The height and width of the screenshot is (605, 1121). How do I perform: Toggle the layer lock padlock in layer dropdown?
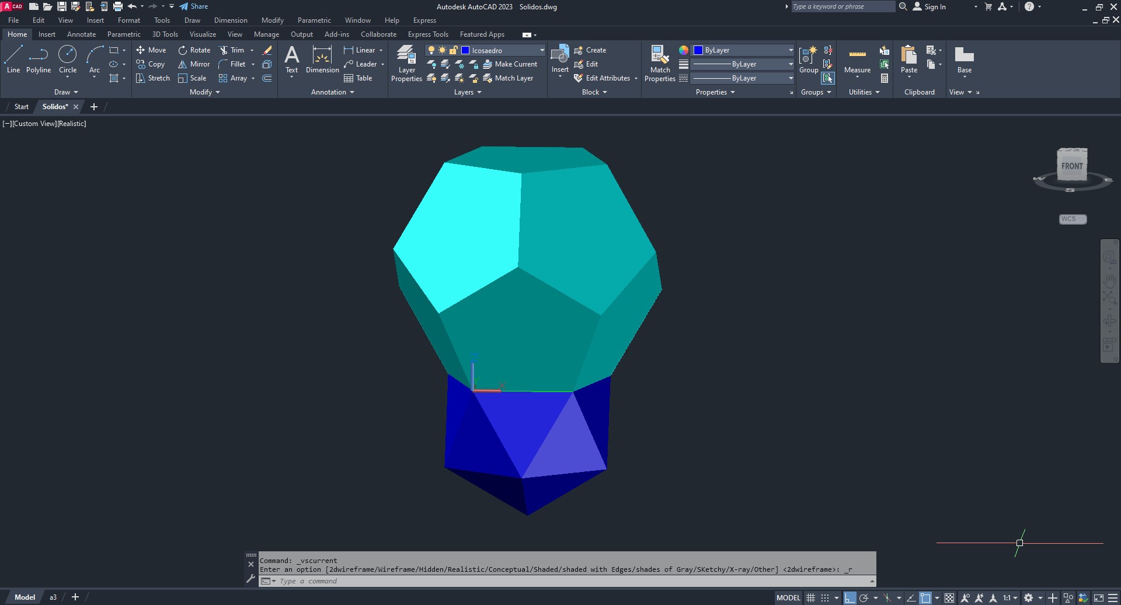(x=453, y=50)
